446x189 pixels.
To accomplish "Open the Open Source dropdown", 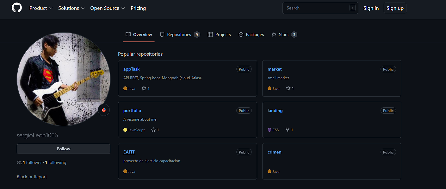I will (x=107, y=8).
